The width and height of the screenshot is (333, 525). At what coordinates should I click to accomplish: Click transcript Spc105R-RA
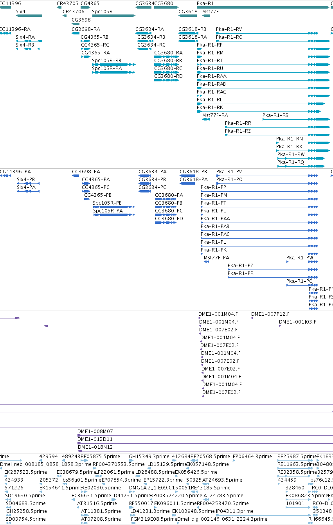pyautogui.click(x=107, y=68)
